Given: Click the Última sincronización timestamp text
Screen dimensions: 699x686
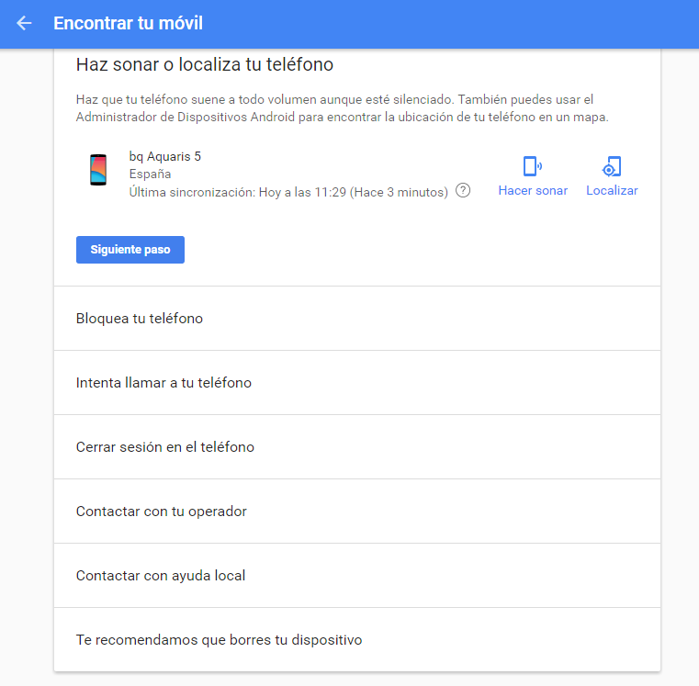Looking at the screenshot, I should (x=288, y=191).
